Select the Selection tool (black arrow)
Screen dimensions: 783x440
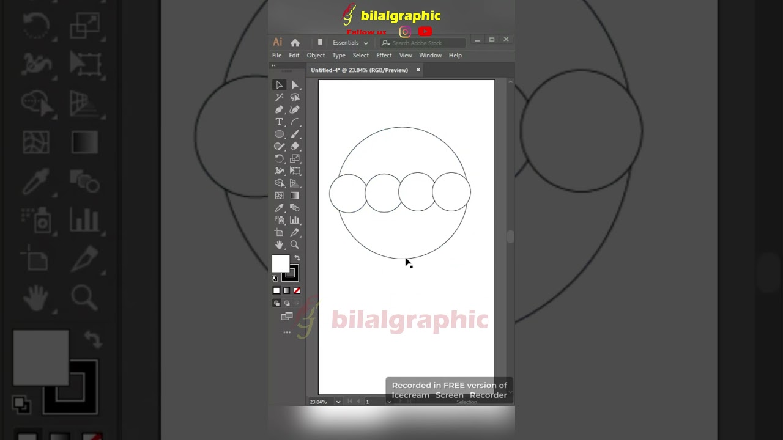[x=280, y=85]
